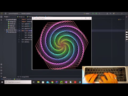Viewport: 128px width, 96px height.
Task: Collapse the pythonProject folder in tree
Action: 5,19
